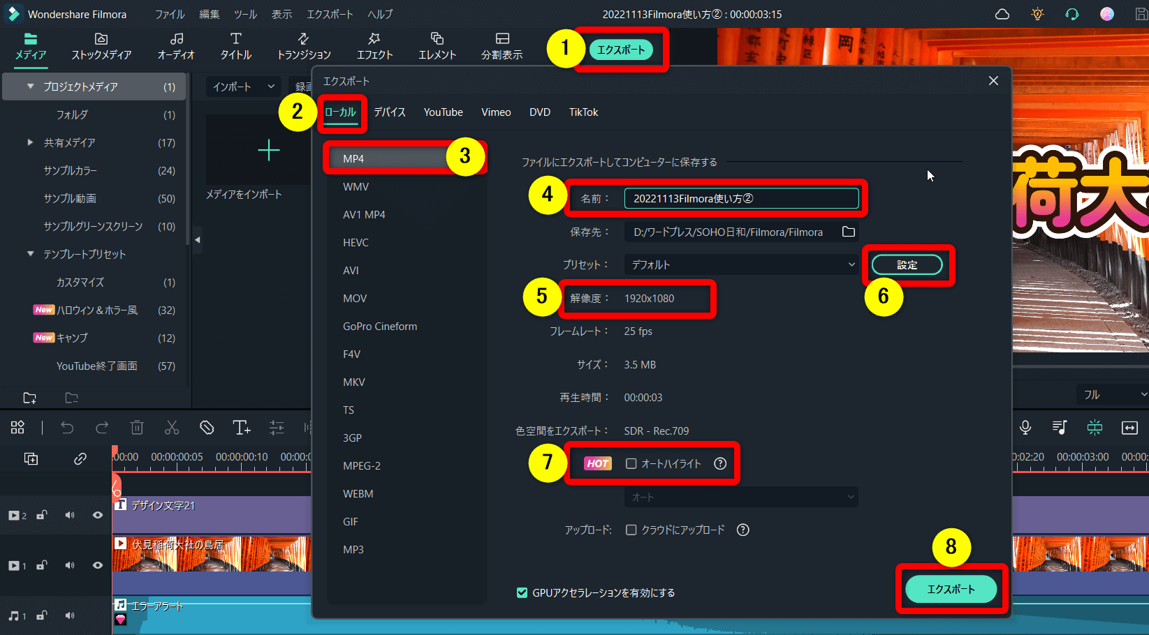The width and height of the screenshot is (1149, 635).
Task: Click the redo arrow in timeline toolbar
Action: tap(102, 428)
